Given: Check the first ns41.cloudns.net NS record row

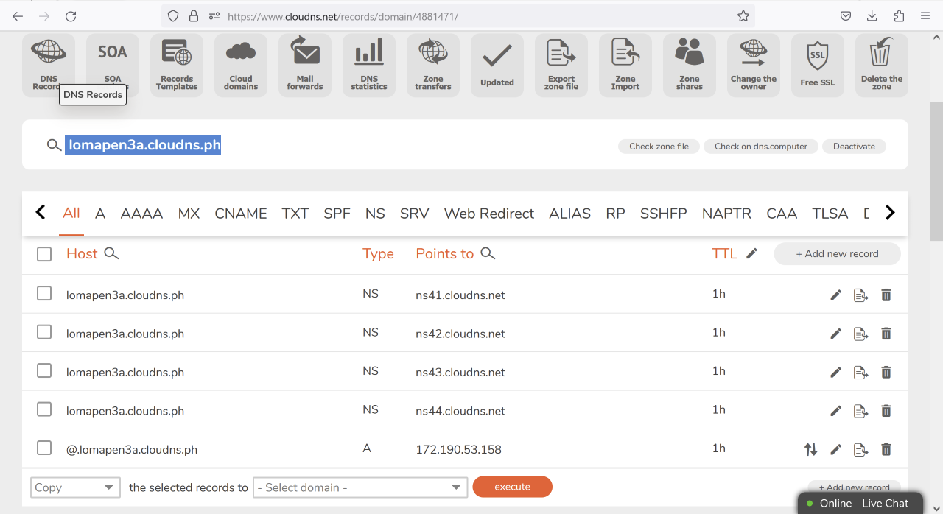Looking at the screenshot, I should click(43, 293).
